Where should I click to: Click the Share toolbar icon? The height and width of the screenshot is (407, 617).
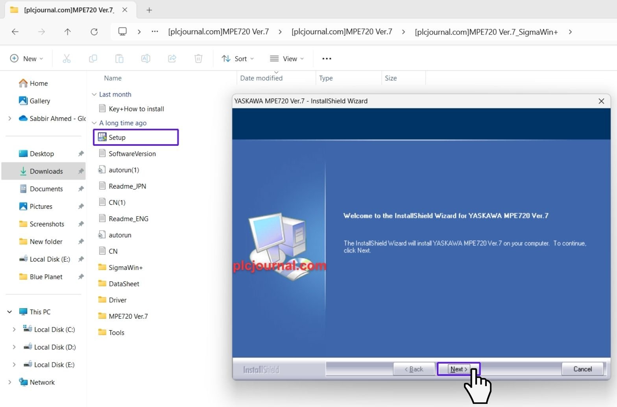coord(172,59)
